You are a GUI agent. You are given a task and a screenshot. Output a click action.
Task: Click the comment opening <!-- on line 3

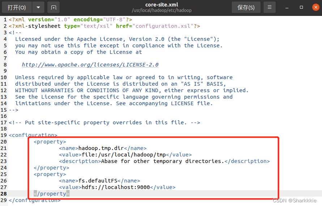pyautogui.click(x=15, y=33)
